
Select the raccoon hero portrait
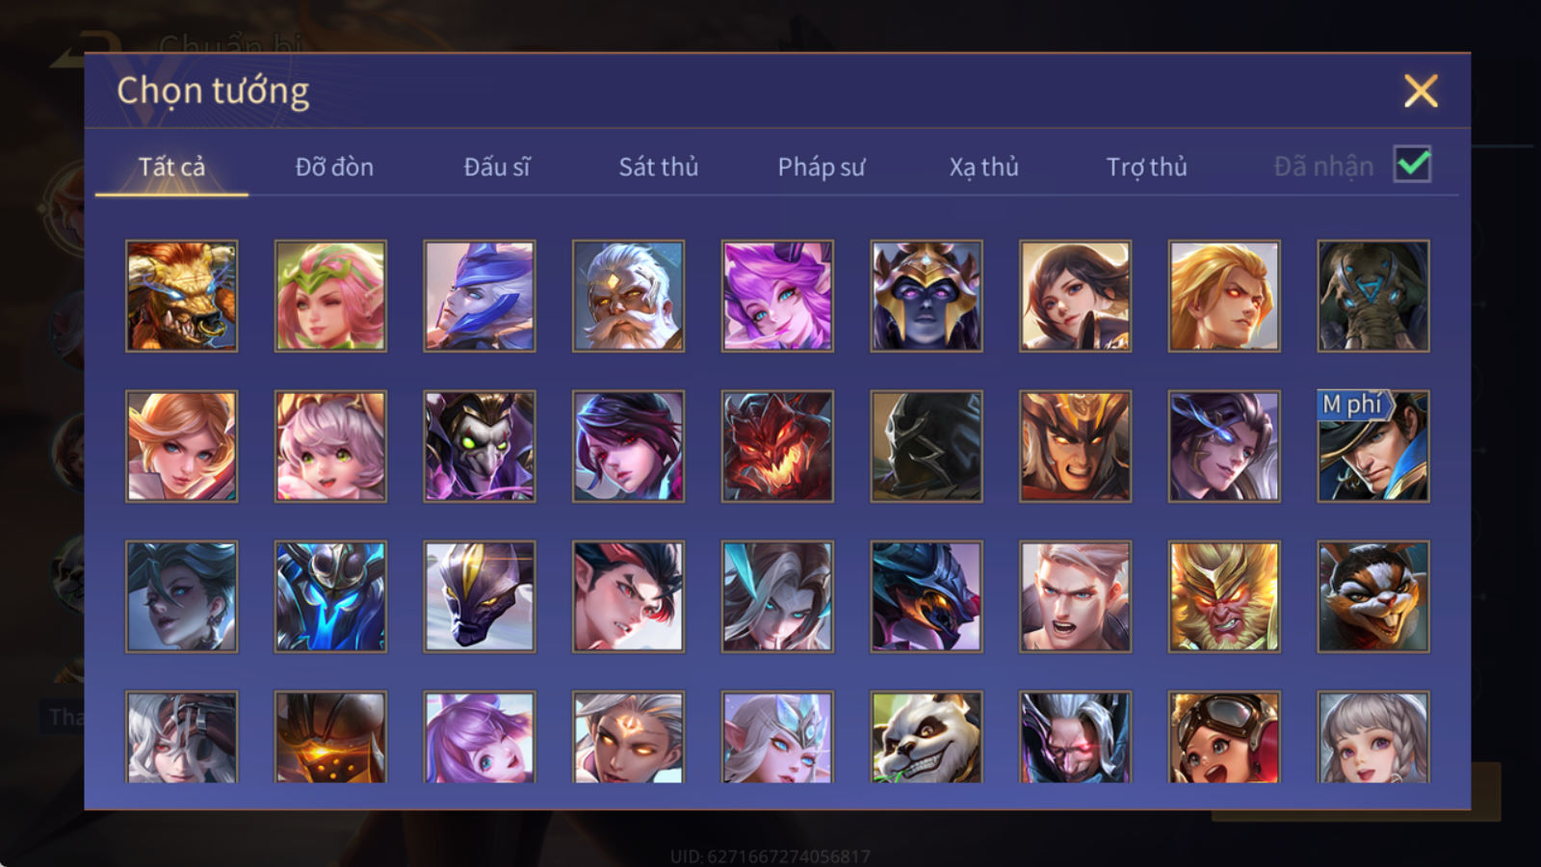coord(1373,596)
